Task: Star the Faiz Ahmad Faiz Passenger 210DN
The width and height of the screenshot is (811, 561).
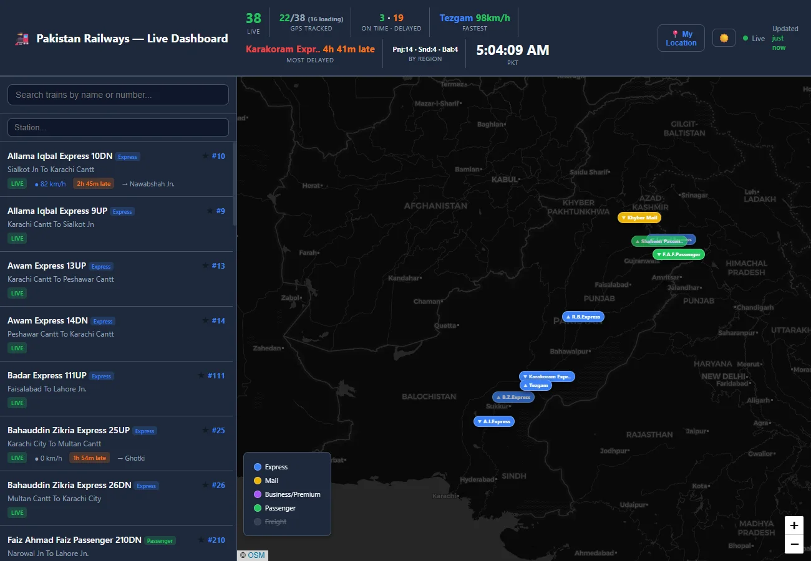Action: [x=201, y=540]
